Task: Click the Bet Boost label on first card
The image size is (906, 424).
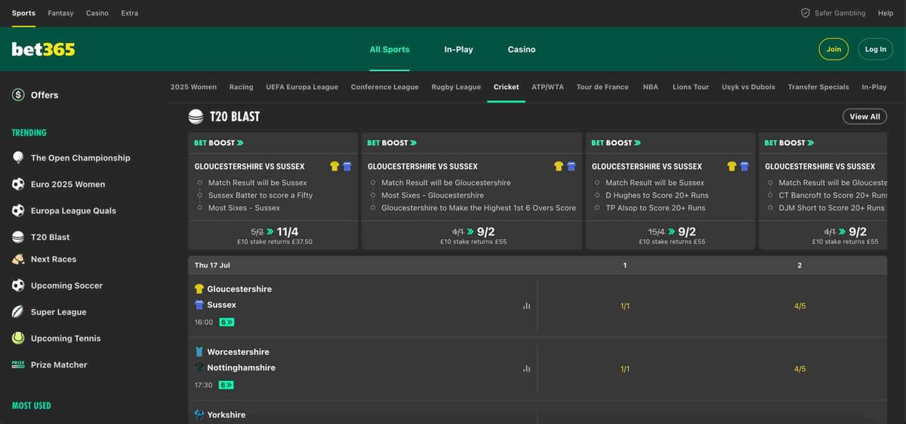Action: (219, 143)
